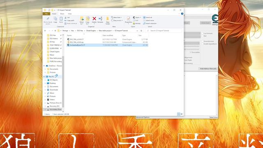Click Select none in ribbon

149,21
